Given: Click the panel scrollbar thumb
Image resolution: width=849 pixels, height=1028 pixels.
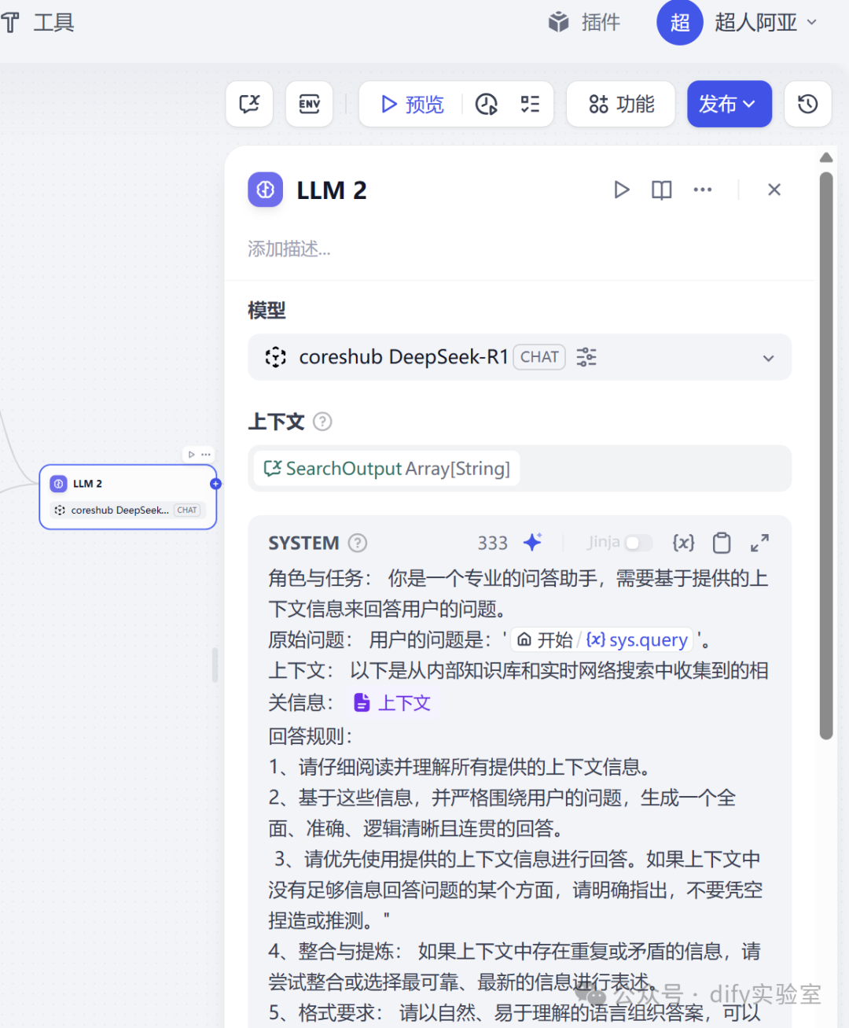Looking at the screenshot, I should click(x=825, y=456).
